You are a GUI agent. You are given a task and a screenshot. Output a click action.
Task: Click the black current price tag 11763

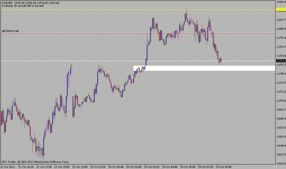coord(281,61)
